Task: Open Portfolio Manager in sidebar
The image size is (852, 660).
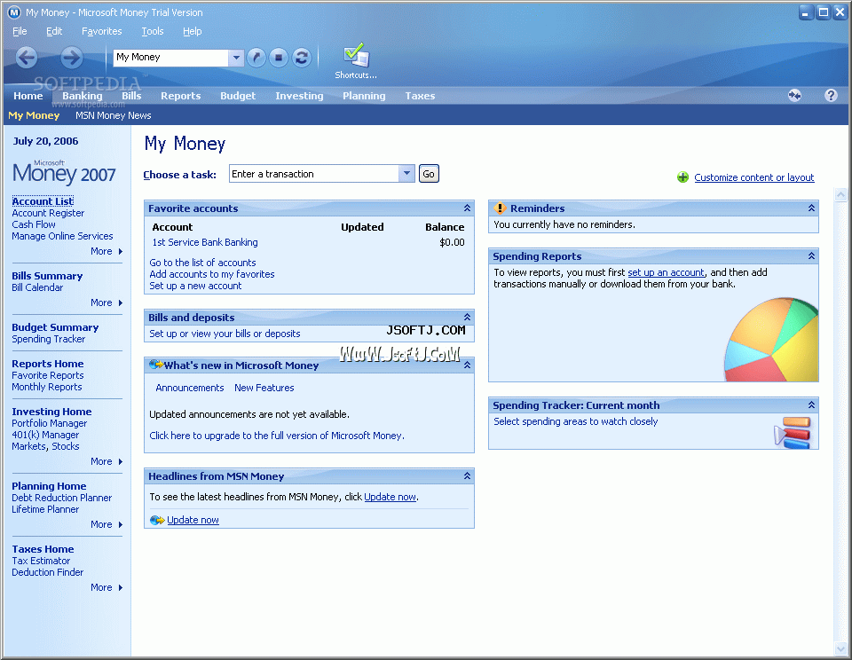Action: pyautogui.click(x=50, y=423)
